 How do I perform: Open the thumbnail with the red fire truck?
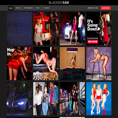coord(46,28)
